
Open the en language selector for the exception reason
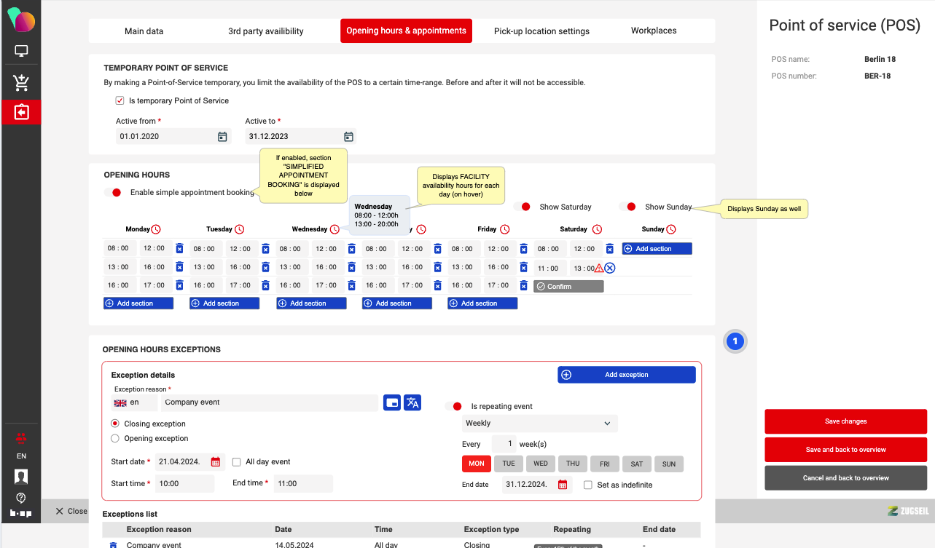tap(134, 402)
